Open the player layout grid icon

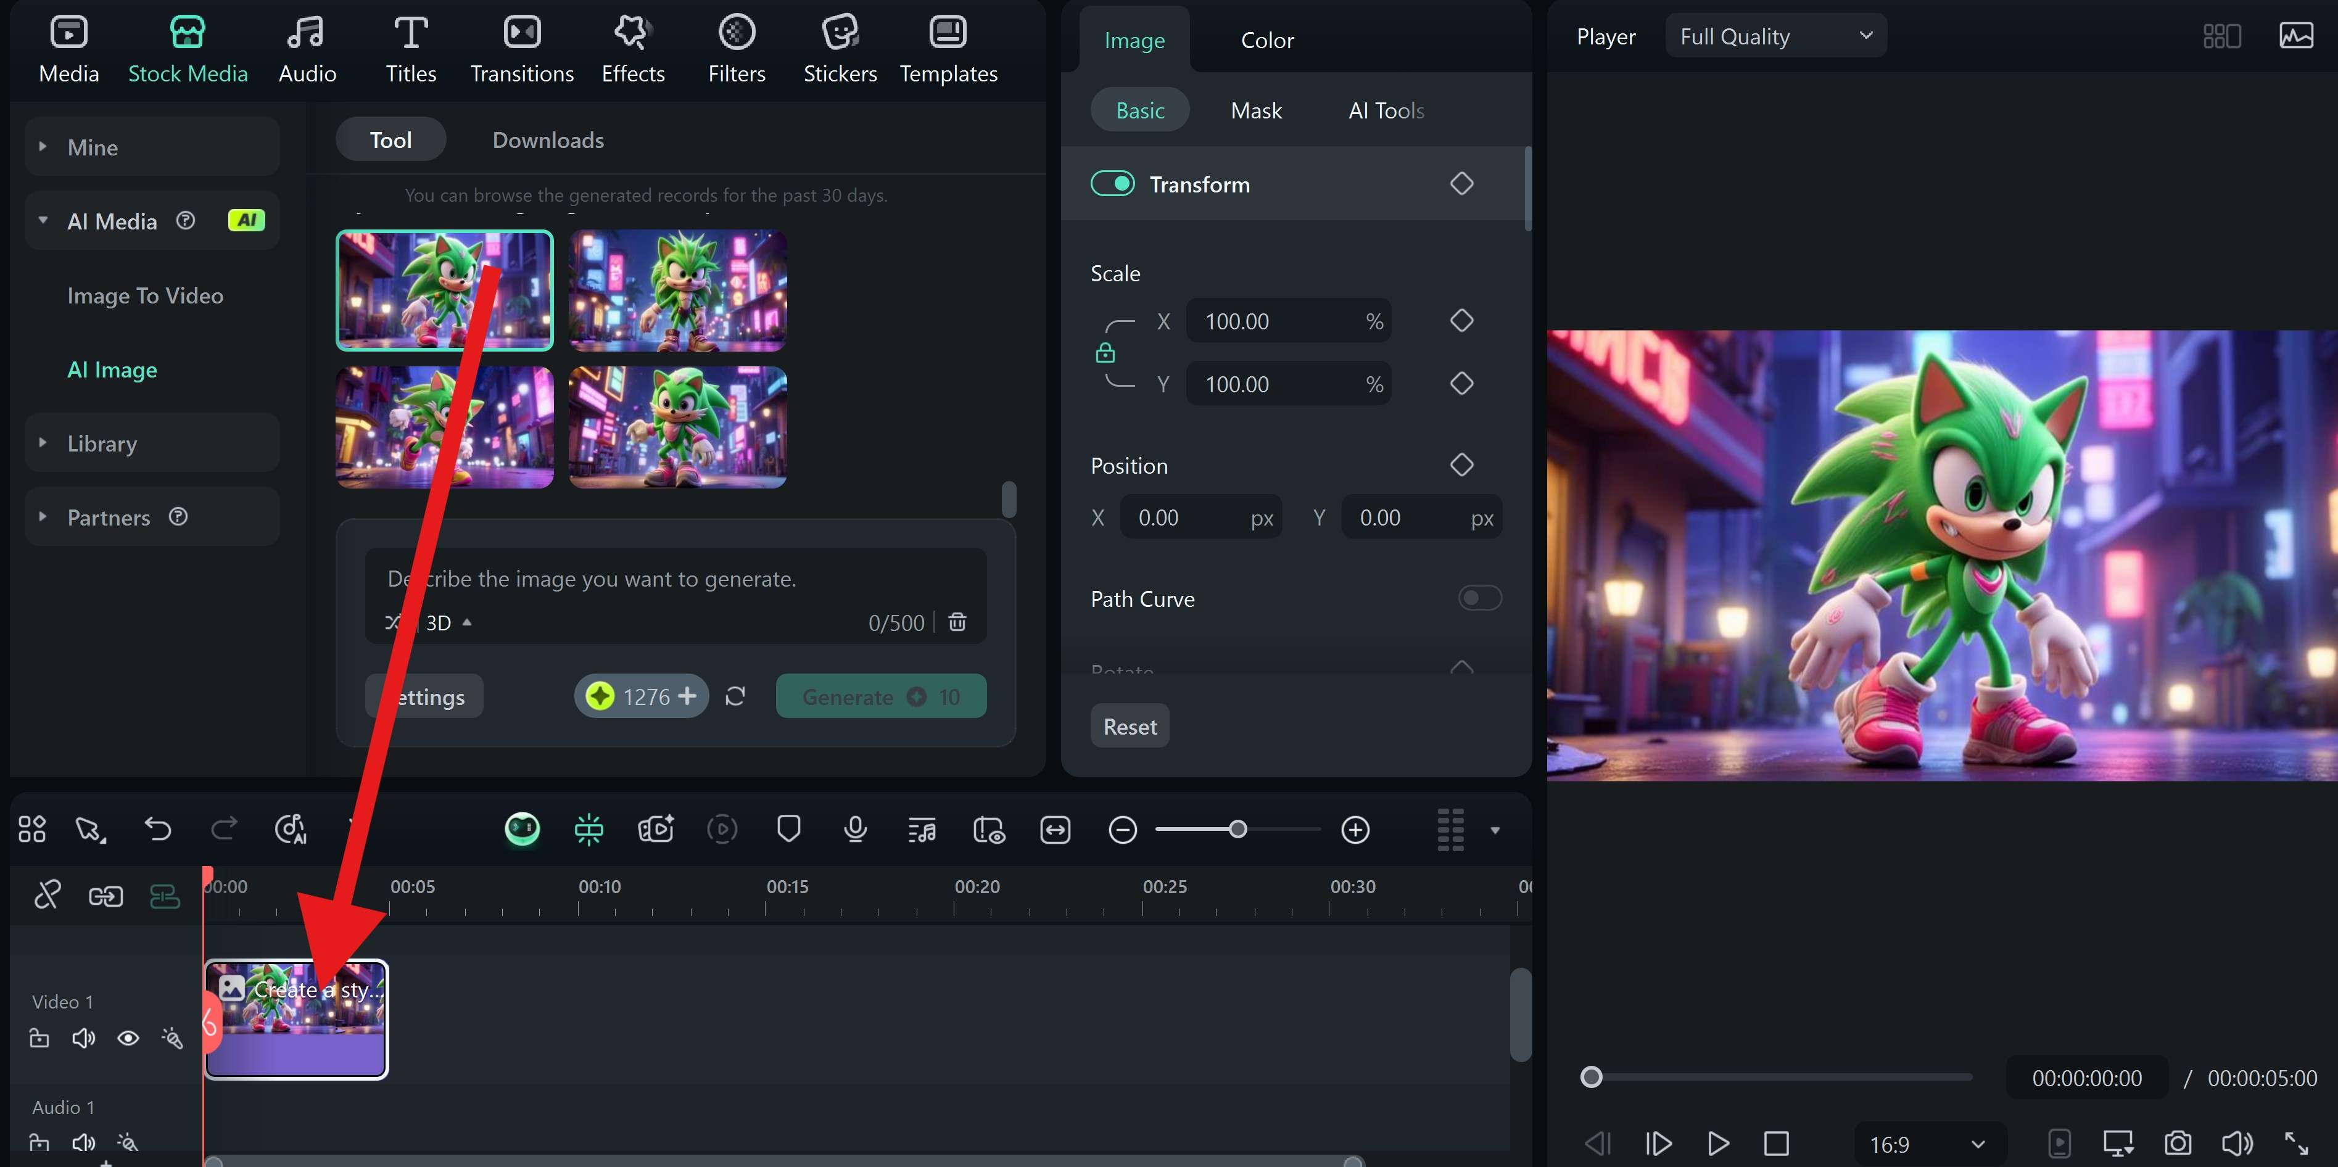[x=2222, y=36]
